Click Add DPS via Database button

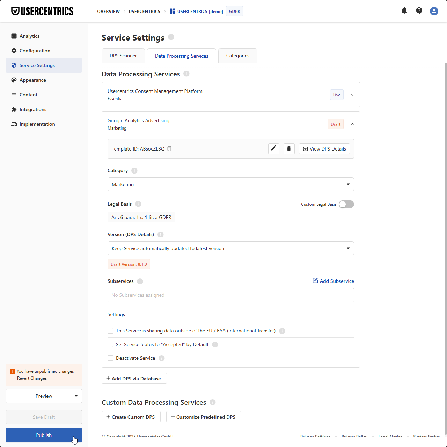(134, 378)
